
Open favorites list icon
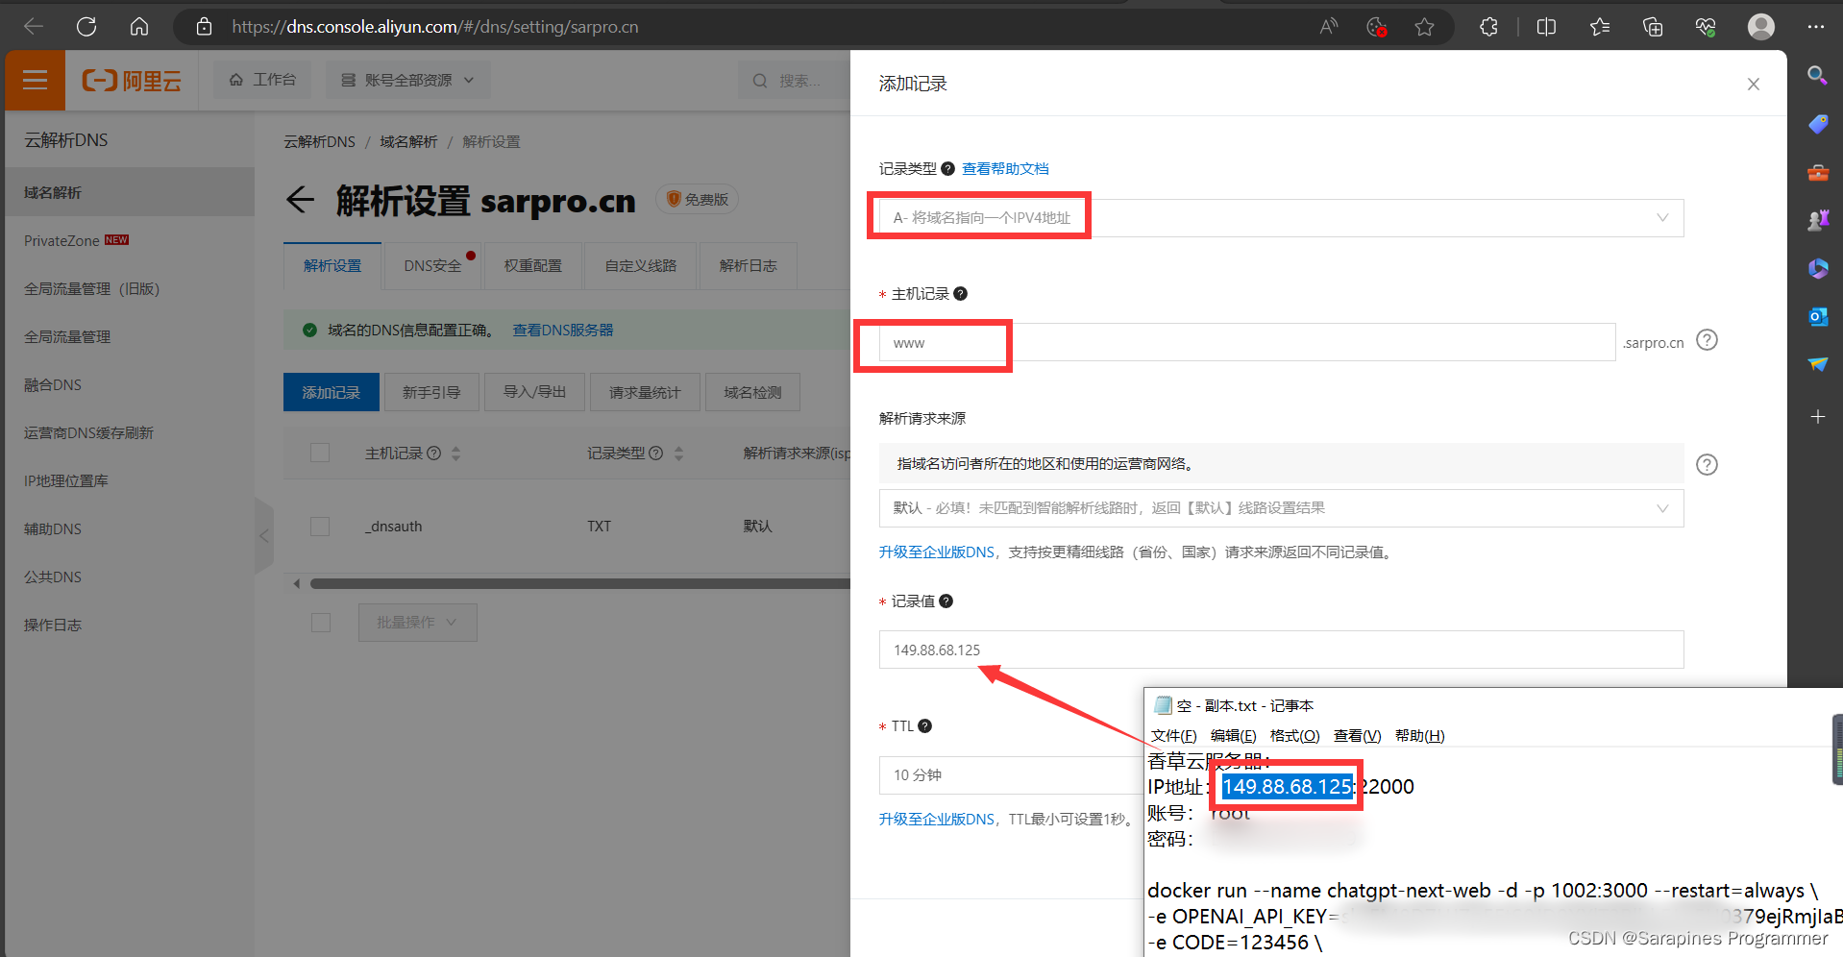pyautogui.click(x=1600, y=27)
